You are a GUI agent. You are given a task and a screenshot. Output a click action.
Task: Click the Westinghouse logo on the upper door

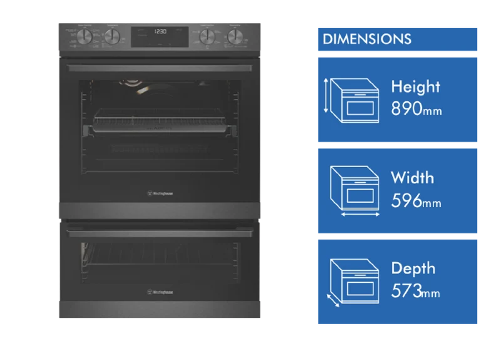[x=160, y=193]
